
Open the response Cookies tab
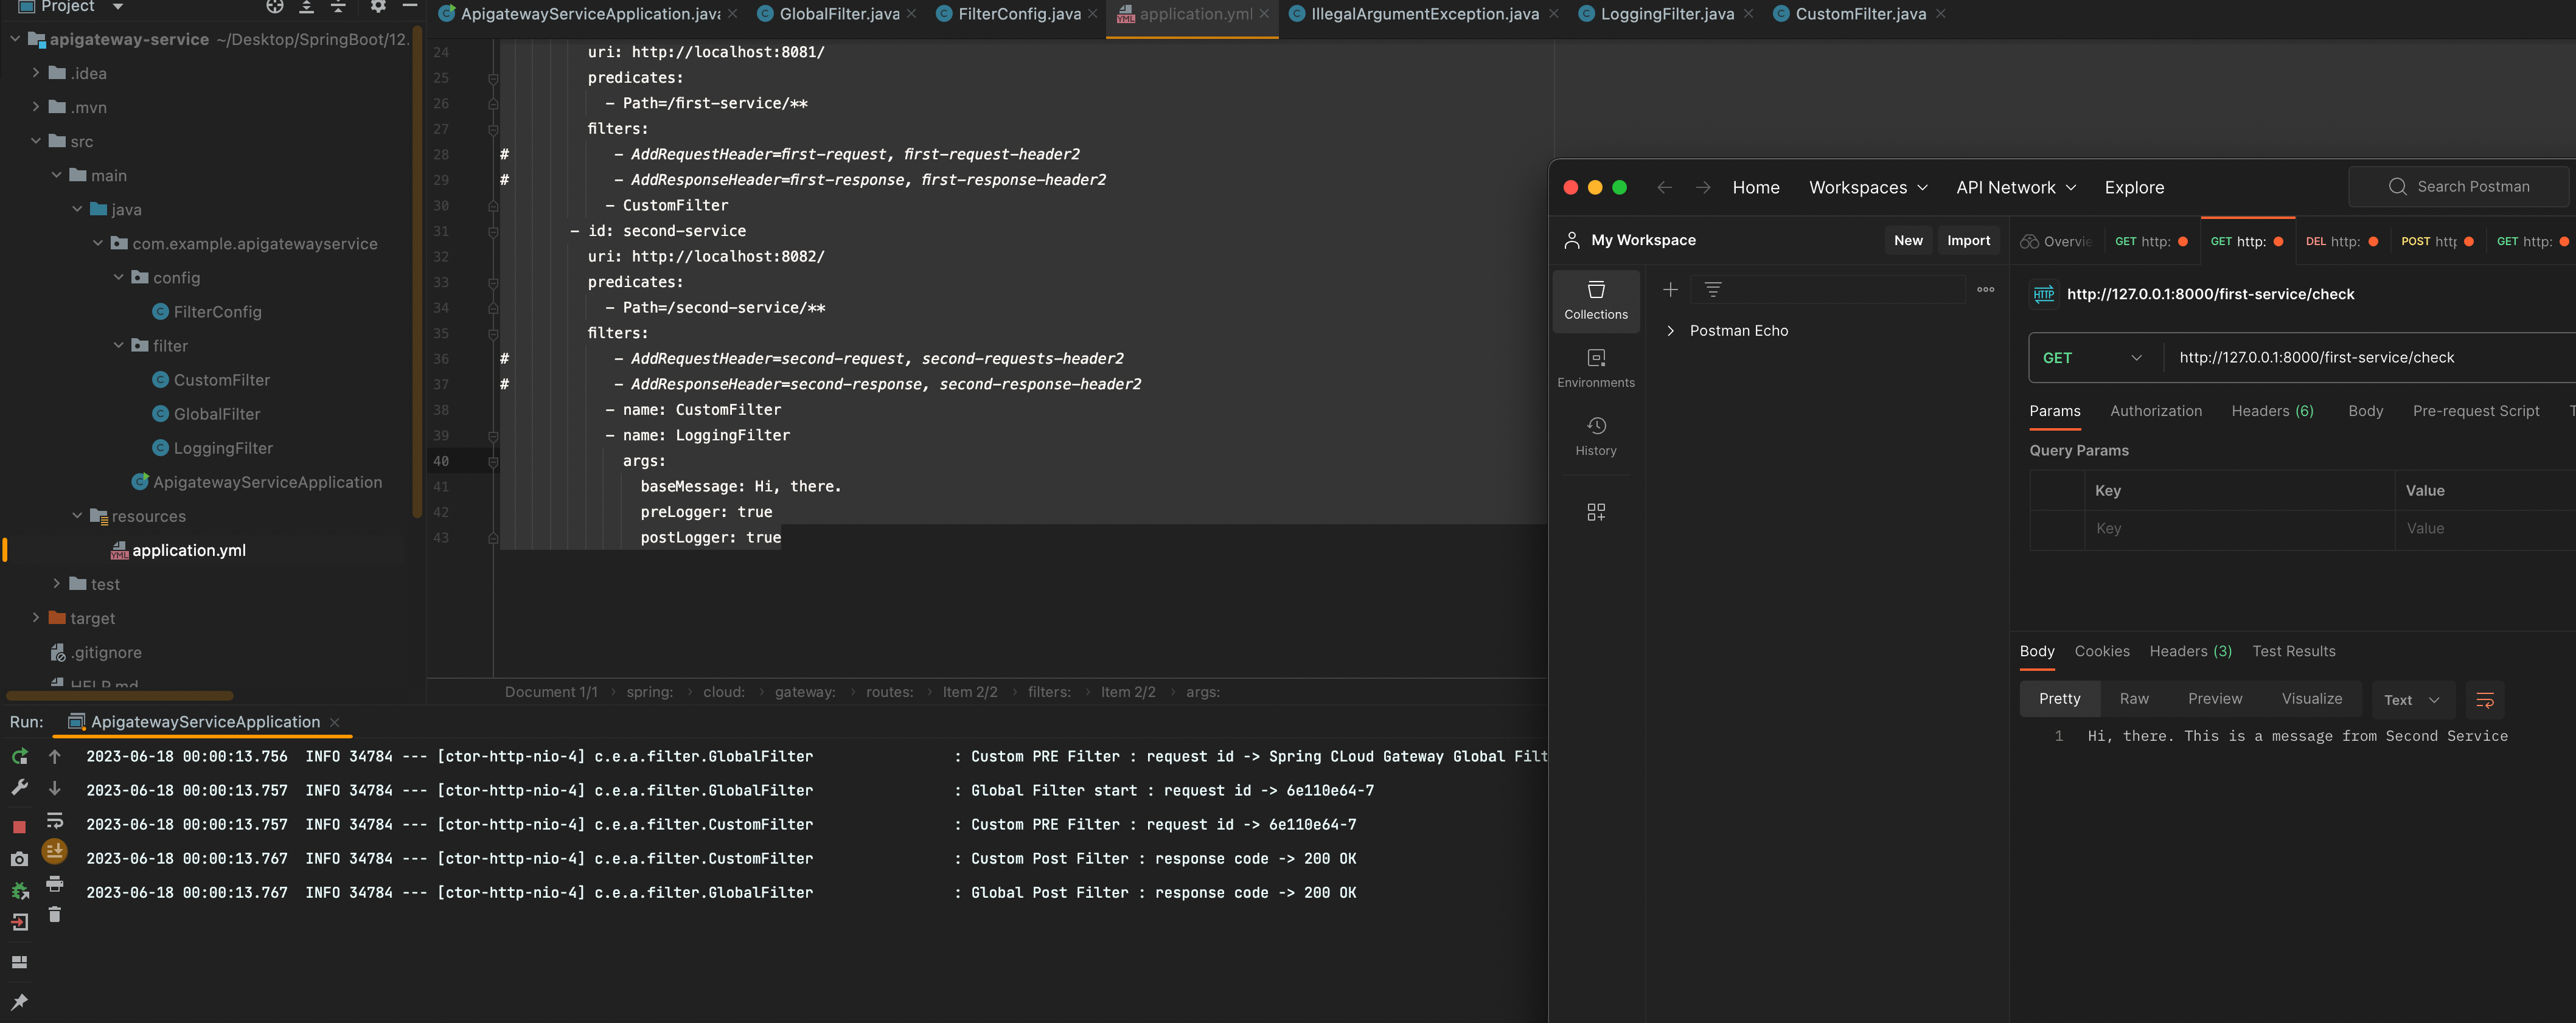pyautogui.click(x=2101, y=651)
